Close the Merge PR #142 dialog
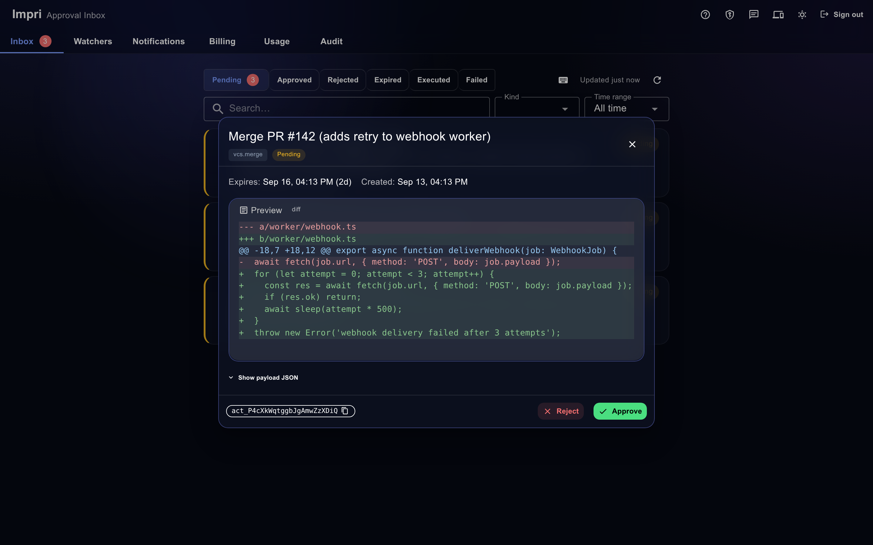Image resolution: width=873 pixels, height=545 pixels. click(x=632, y=144)
